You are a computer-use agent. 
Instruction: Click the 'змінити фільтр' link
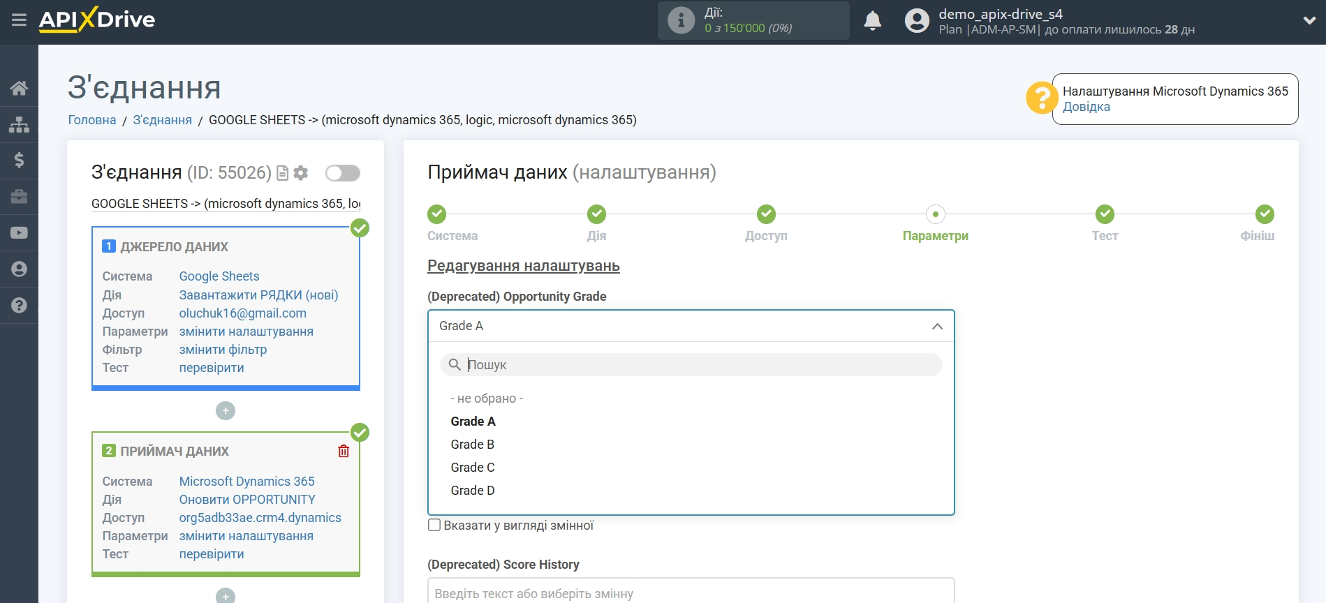(x=223, y=350)
